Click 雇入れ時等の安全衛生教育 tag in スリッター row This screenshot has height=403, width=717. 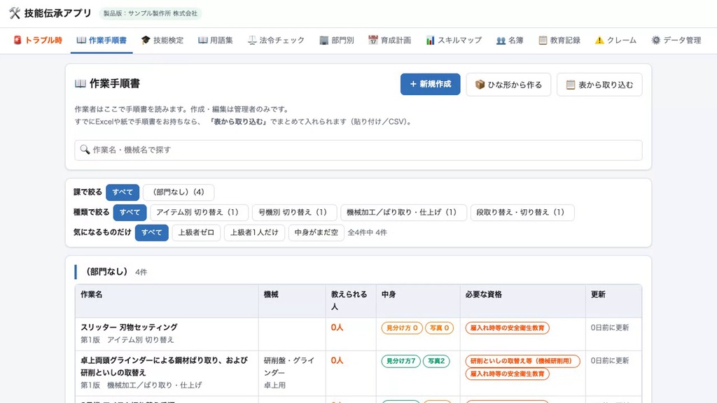click(507, 328)
